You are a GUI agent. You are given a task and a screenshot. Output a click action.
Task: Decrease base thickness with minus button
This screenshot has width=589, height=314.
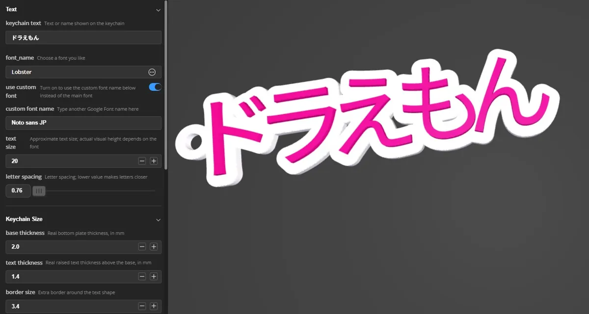pos(142,247)
